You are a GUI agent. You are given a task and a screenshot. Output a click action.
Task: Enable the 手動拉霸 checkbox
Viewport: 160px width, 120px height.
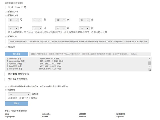(x=6, y=47)
